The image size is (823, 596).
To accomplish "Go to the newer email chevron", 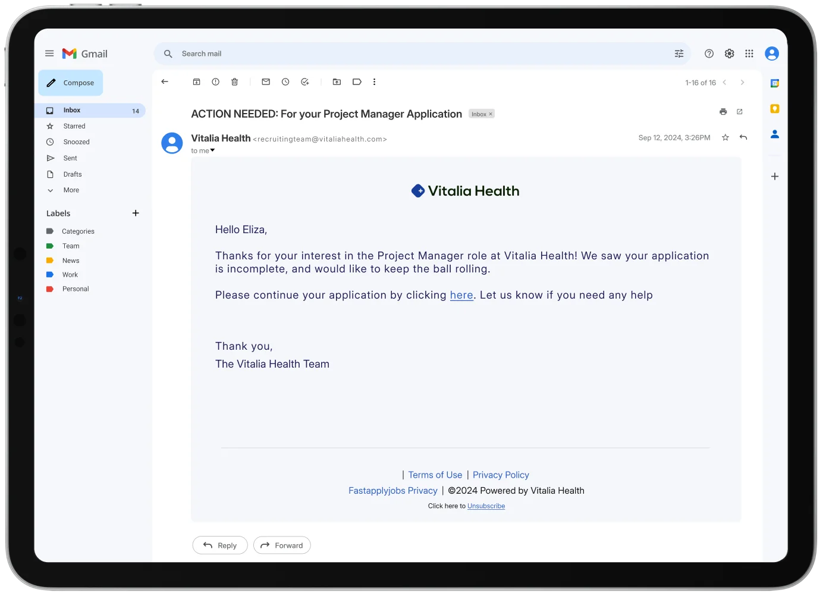I will (x=724, y=83).
